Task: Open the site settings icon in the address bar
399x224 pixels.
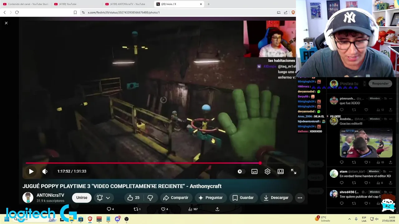Action: (83, 12)
